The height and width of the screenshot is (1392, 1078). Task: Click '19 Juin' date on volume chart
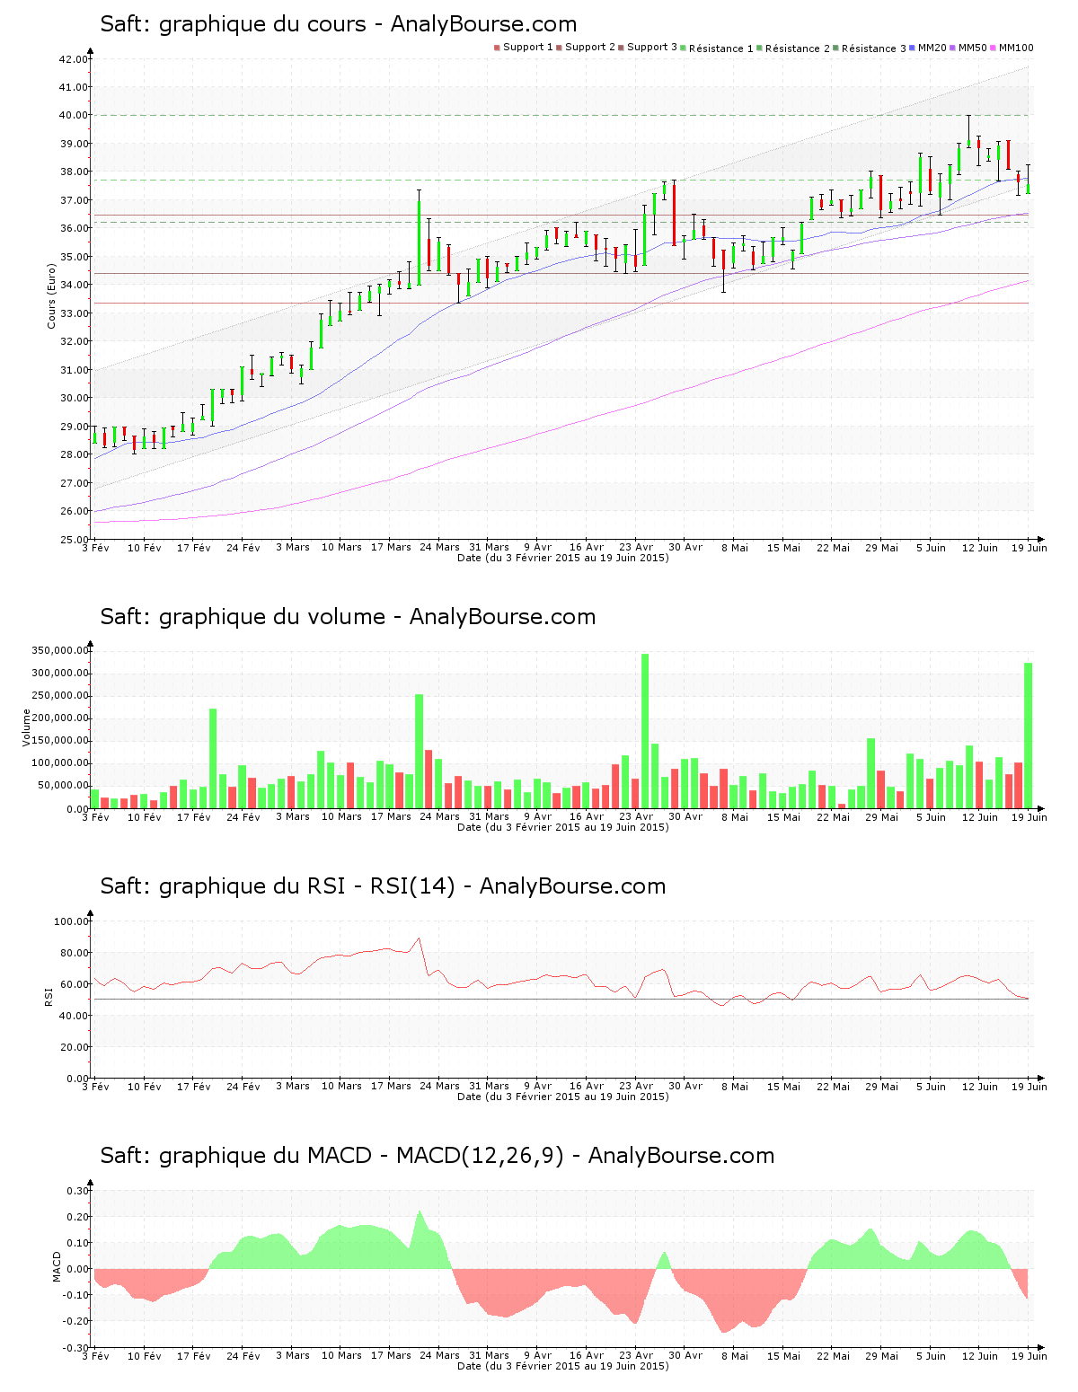pos(1029,816)
